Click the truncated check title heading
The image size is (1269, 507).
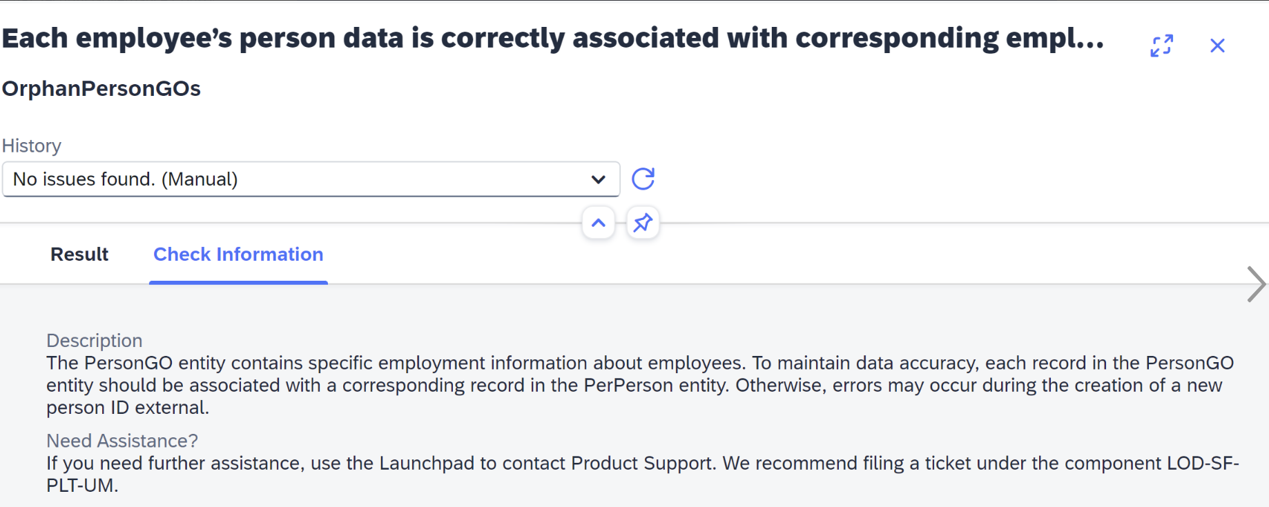553,38
